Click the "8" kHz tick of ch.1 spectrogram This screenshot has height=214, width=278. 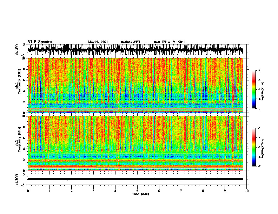coord(25,69)
